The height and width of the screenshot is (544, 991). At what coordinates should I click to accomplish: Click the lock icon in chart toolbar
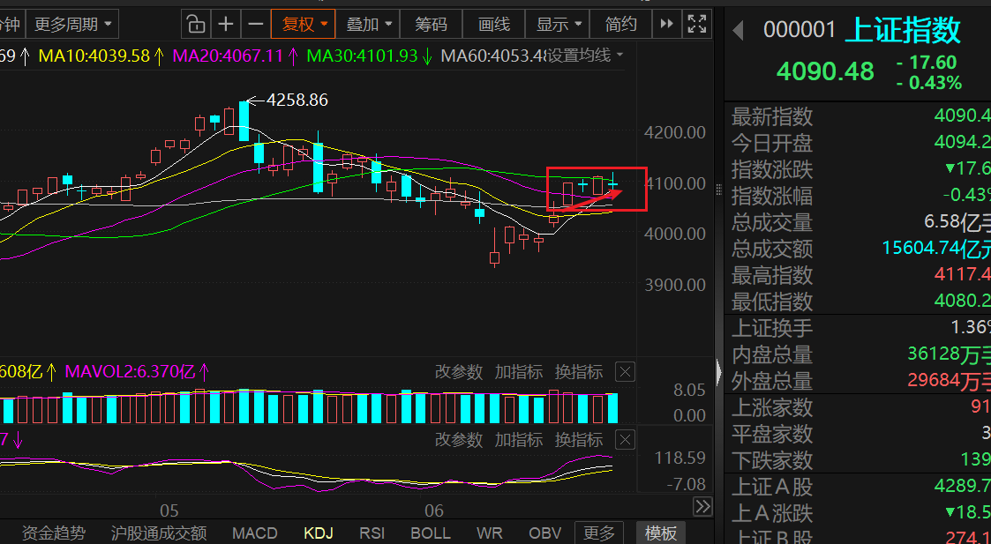click(x=196, y=25)
